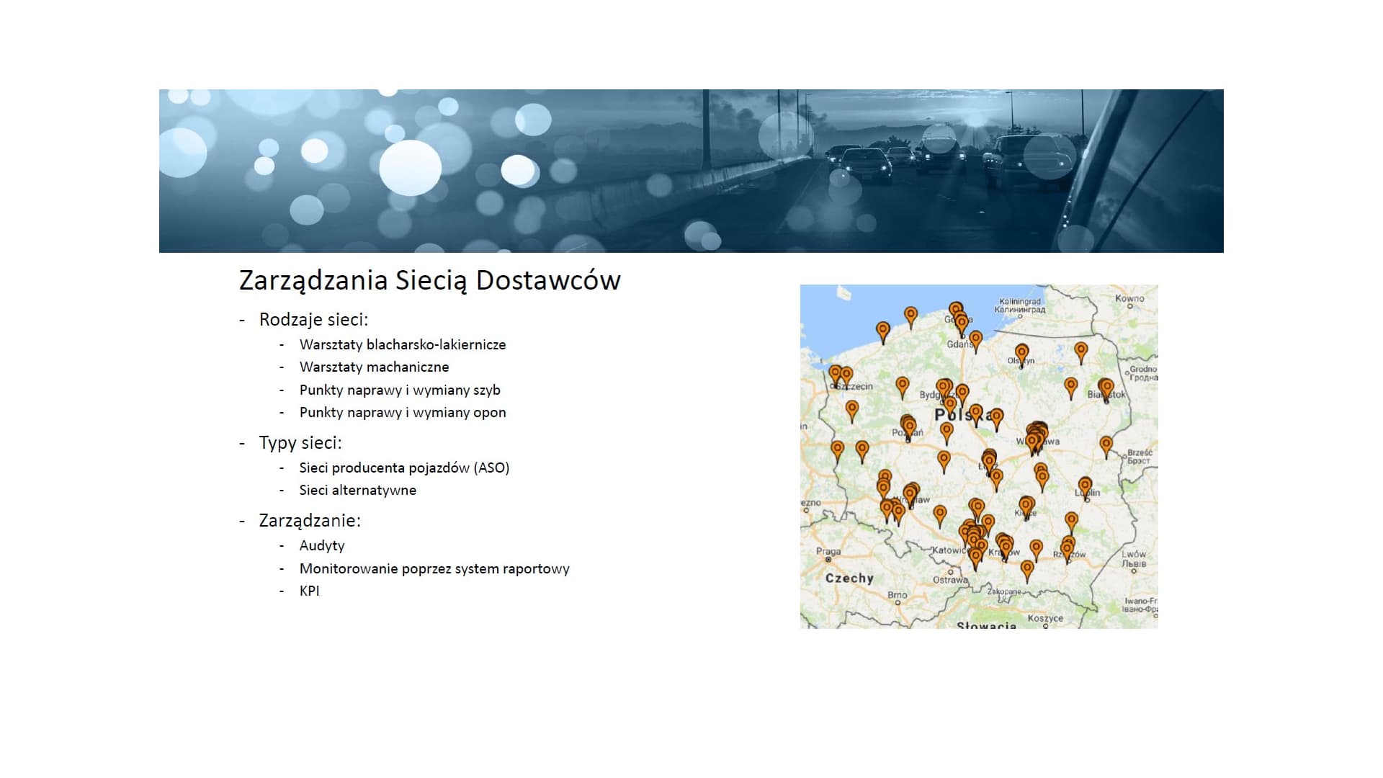Click the pin cluster at Poznań
Screen dimensions: 1383x778
click(x=908, y=426)
